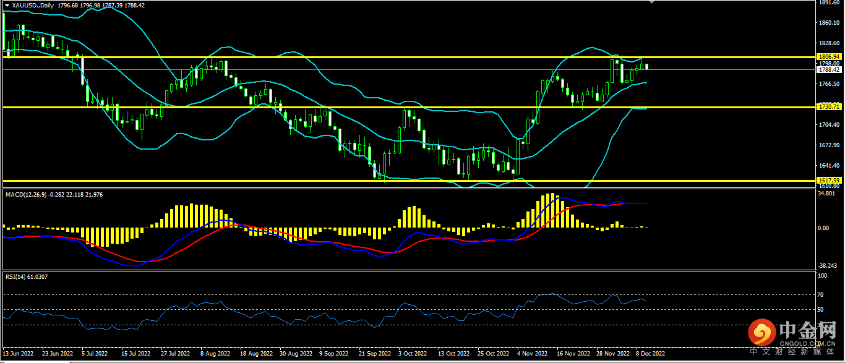The height and width of the screenshot is (363, 845).
Task: Click the current price tag 1788.42
Action: pyautogui.click(x=827, y=70)
